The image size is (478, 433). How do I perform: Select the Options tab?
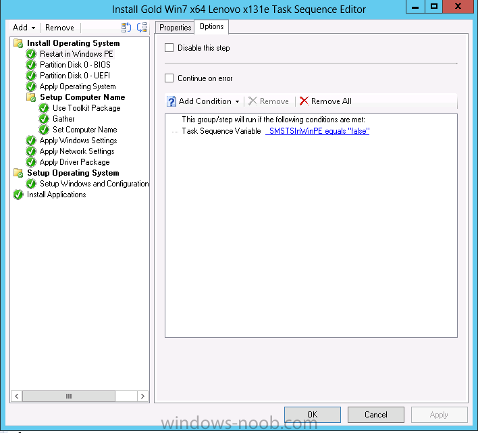point(211,26)
